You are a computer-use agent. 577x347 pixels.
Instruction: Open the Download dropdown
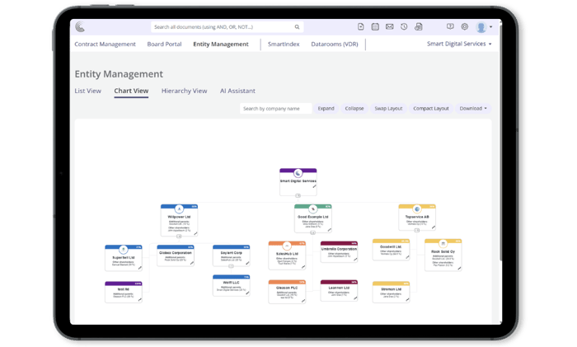click(473, 108)
